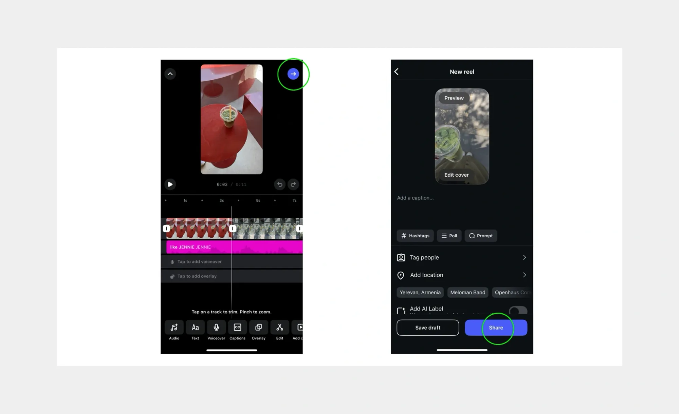Image resolution: width=679 pixels, height=414 pixels.
Task: Tap the Share button
Action: tap(496, 328)
